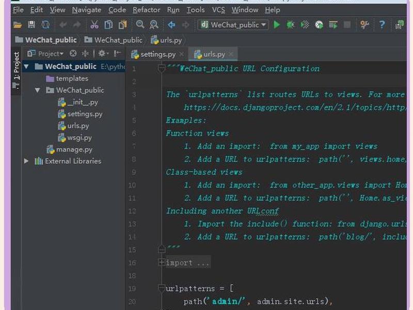Open the Tools menu
The width and height of the screenshot is (413, 310).
pyautogui.click(x=196, y=10)
